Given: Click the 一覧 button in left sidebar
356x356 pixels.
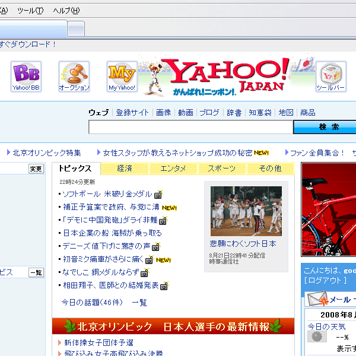Looking at the screenshot, I should point(36,272).
